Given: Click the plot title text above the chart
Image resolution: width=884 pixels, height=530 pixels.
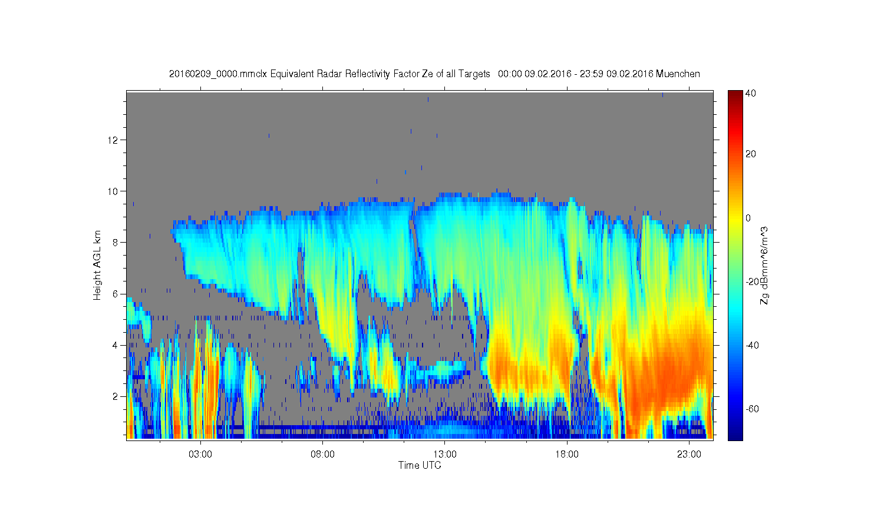Looking at the screenshot, I should [x=434, y=74].
